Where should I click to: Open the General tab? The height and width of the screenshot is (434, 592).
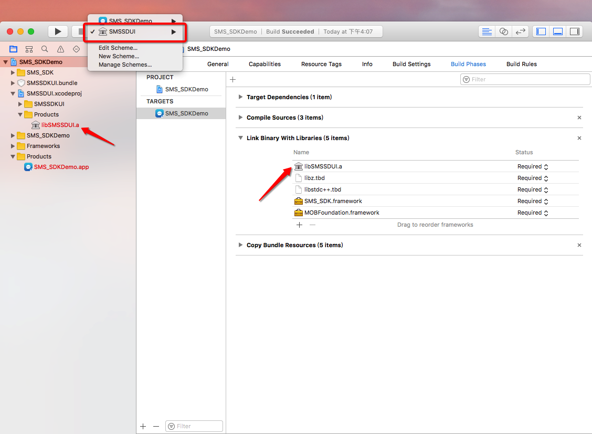(218, 64)
